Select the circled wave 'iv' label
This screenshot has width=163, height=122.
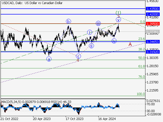(114, 41)
